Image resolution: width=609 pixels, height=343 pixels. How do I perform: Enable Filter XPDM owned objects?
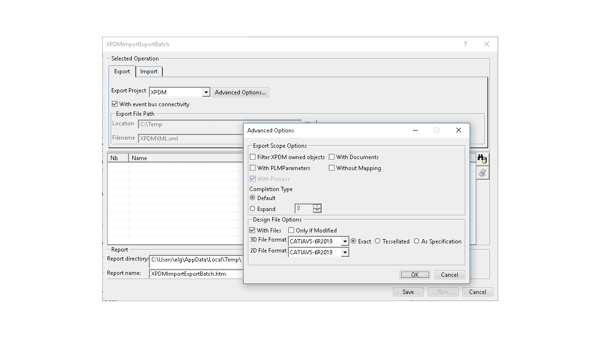[x=253, y=157]
